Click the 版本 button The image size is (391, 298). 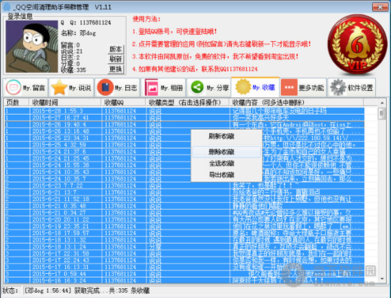pos(116,49)
